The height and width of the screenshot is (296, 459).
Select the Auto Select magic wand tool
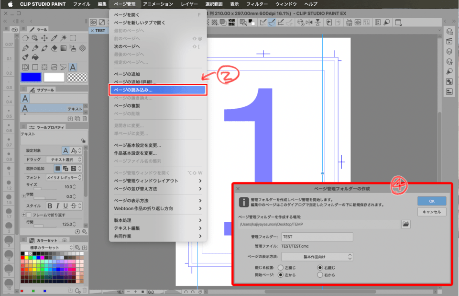63,38
